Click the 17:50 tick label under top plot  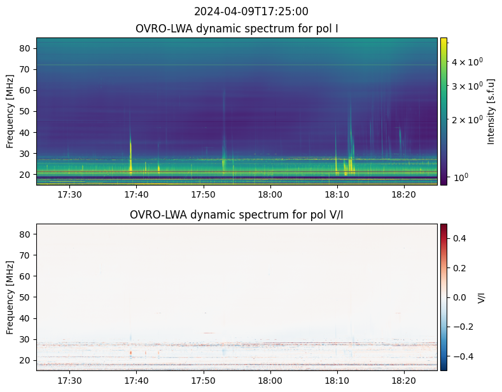[x=204, y=194]
